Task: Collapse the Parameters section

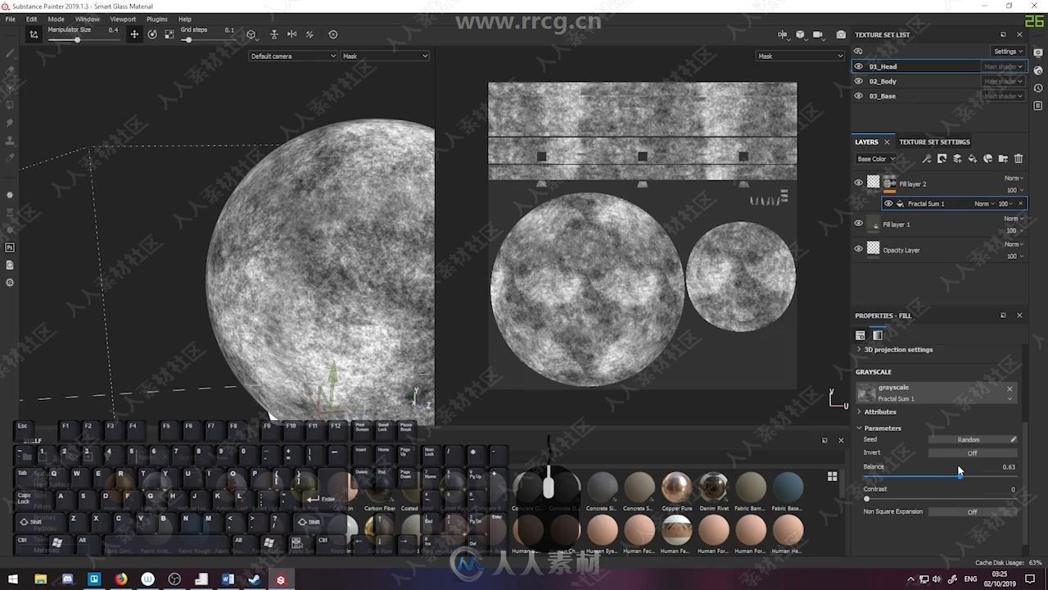Action: coord(879,429)
